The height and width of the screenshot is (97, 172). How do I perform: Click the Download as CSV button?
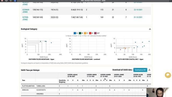point(140,70)
